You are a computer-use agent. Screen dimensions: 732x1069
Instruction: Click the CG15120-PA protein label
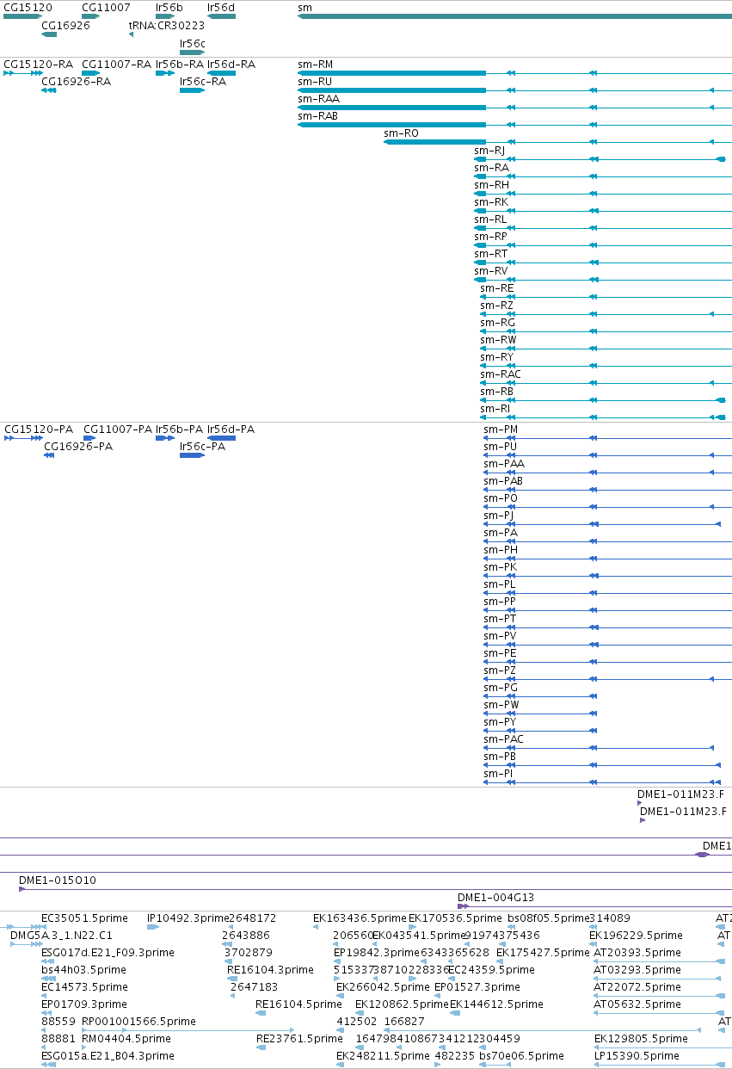(39, 429)
